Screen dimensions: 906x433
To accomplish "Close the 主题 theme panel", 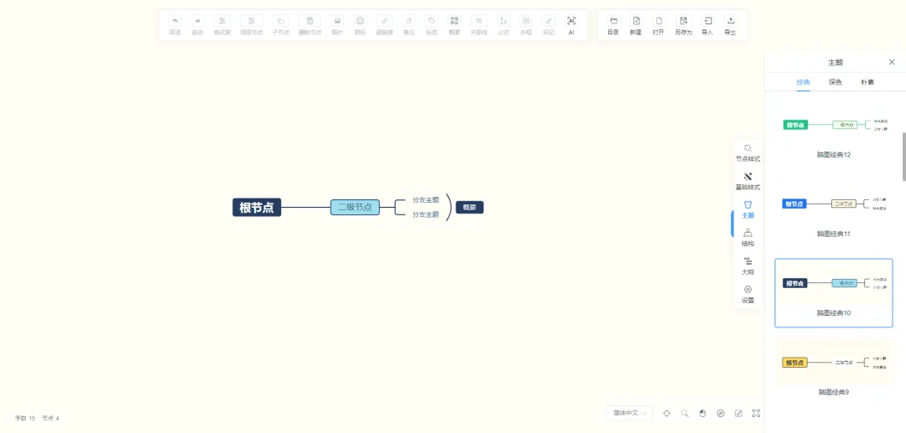I will [892, 62].
